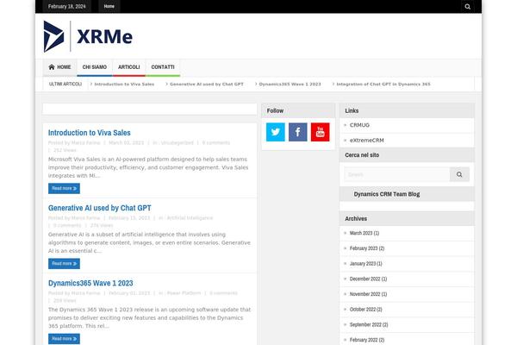Open the CRMUG link
Viewport: 517px width, 345px height.
[359, 125]
